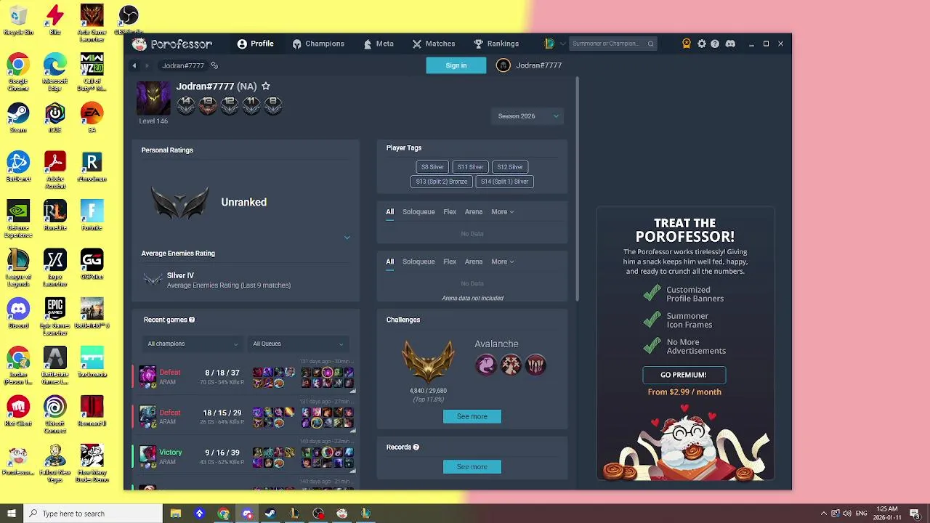This screenshot has height=523, width=930.
Task: Open the Windows Start menu
Action: pyautogui.click(x=12, y=514)
